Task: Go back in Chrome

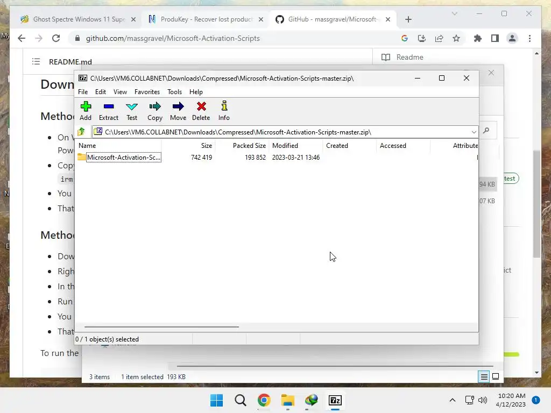Action: click(x=22, y=38)
